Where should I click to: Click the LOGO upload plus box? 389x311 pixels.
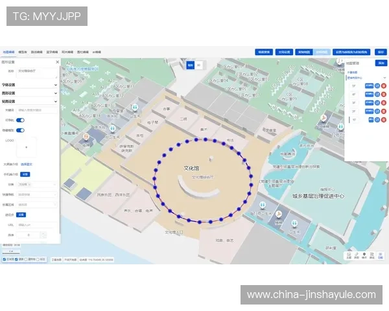coord(27,147)
